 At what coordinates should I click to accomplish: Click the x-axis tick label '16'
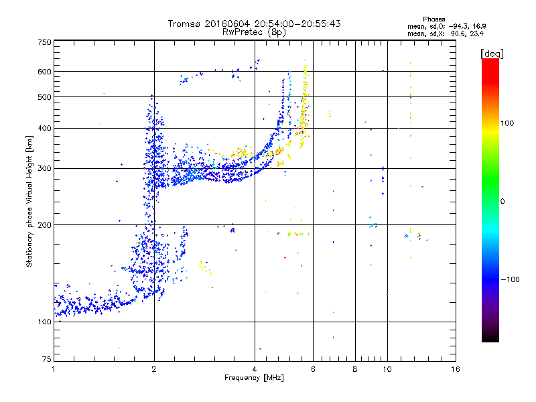point(456,369)
